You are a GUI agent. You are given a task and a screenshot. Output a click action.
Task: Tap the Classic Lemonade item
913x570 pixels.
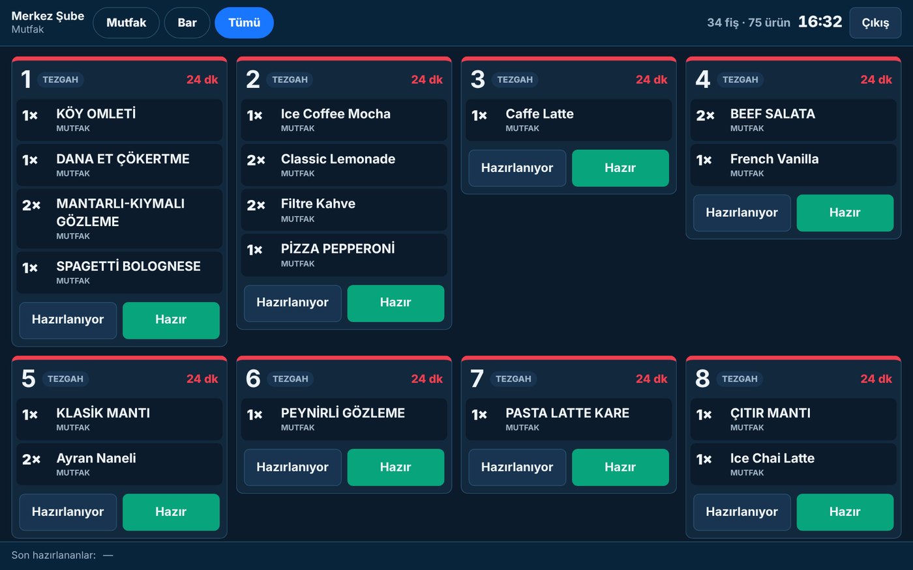pos(344,165)
